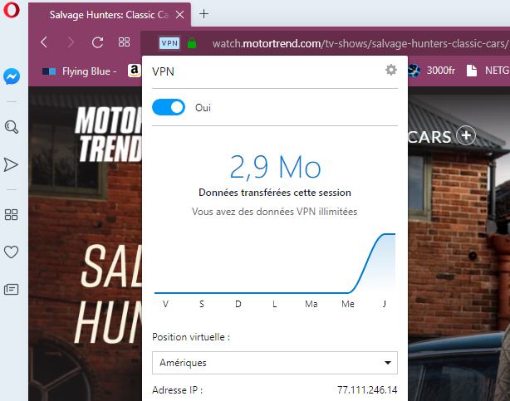
Task: Click the VPN badge in address bar
Action: (169, 43)
